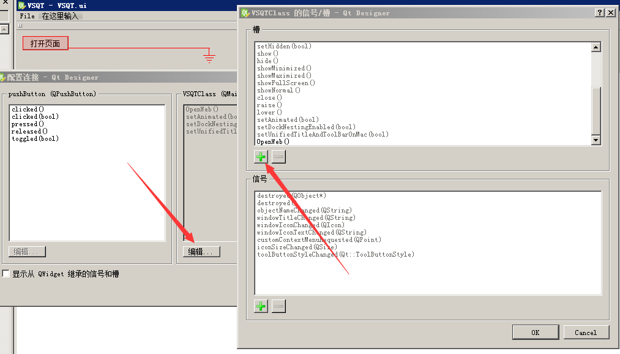Select destroyed(QObject*) signal
Screen dimensions: 620x354
[x=291, y=196]
